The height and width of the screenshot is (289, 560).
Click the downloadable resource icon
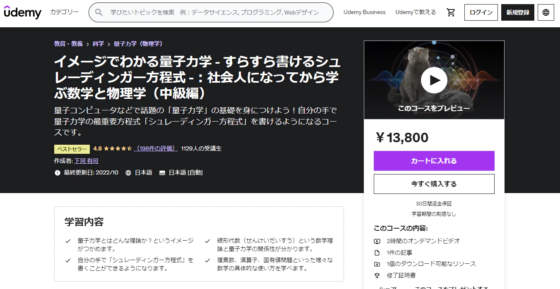click(x=377, y=264)
